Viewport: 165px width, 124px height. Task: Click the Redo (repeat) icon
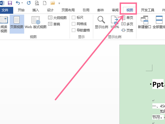click(29, 3)
